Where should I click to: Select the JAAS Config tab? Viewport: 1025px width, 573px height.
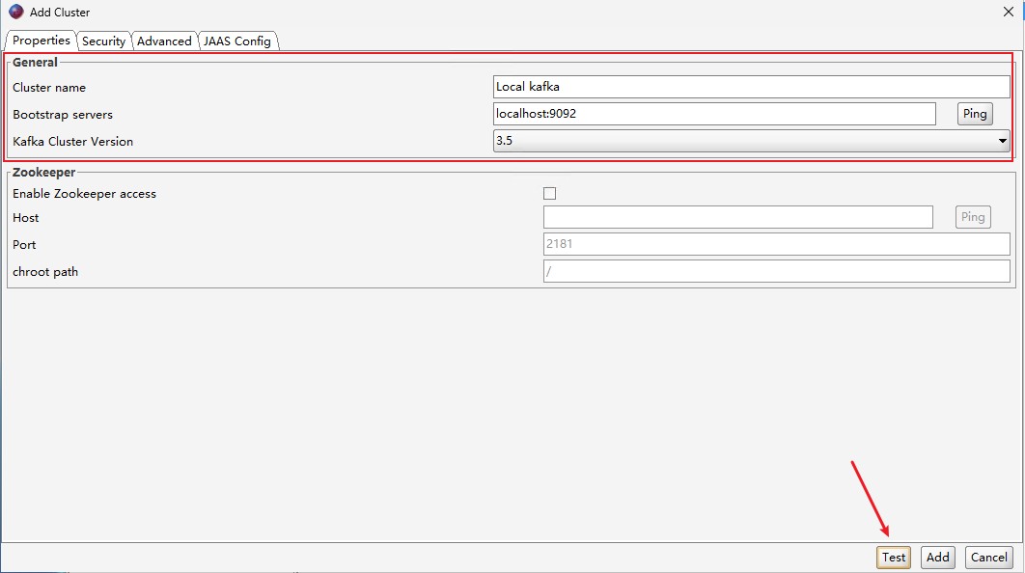click(x=237, y=41)
